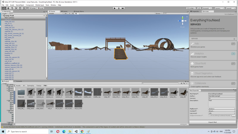The width and height of the screenshot is (238, 134).
Task: Open the Mobile Input menu
Action: coord(40,5)
